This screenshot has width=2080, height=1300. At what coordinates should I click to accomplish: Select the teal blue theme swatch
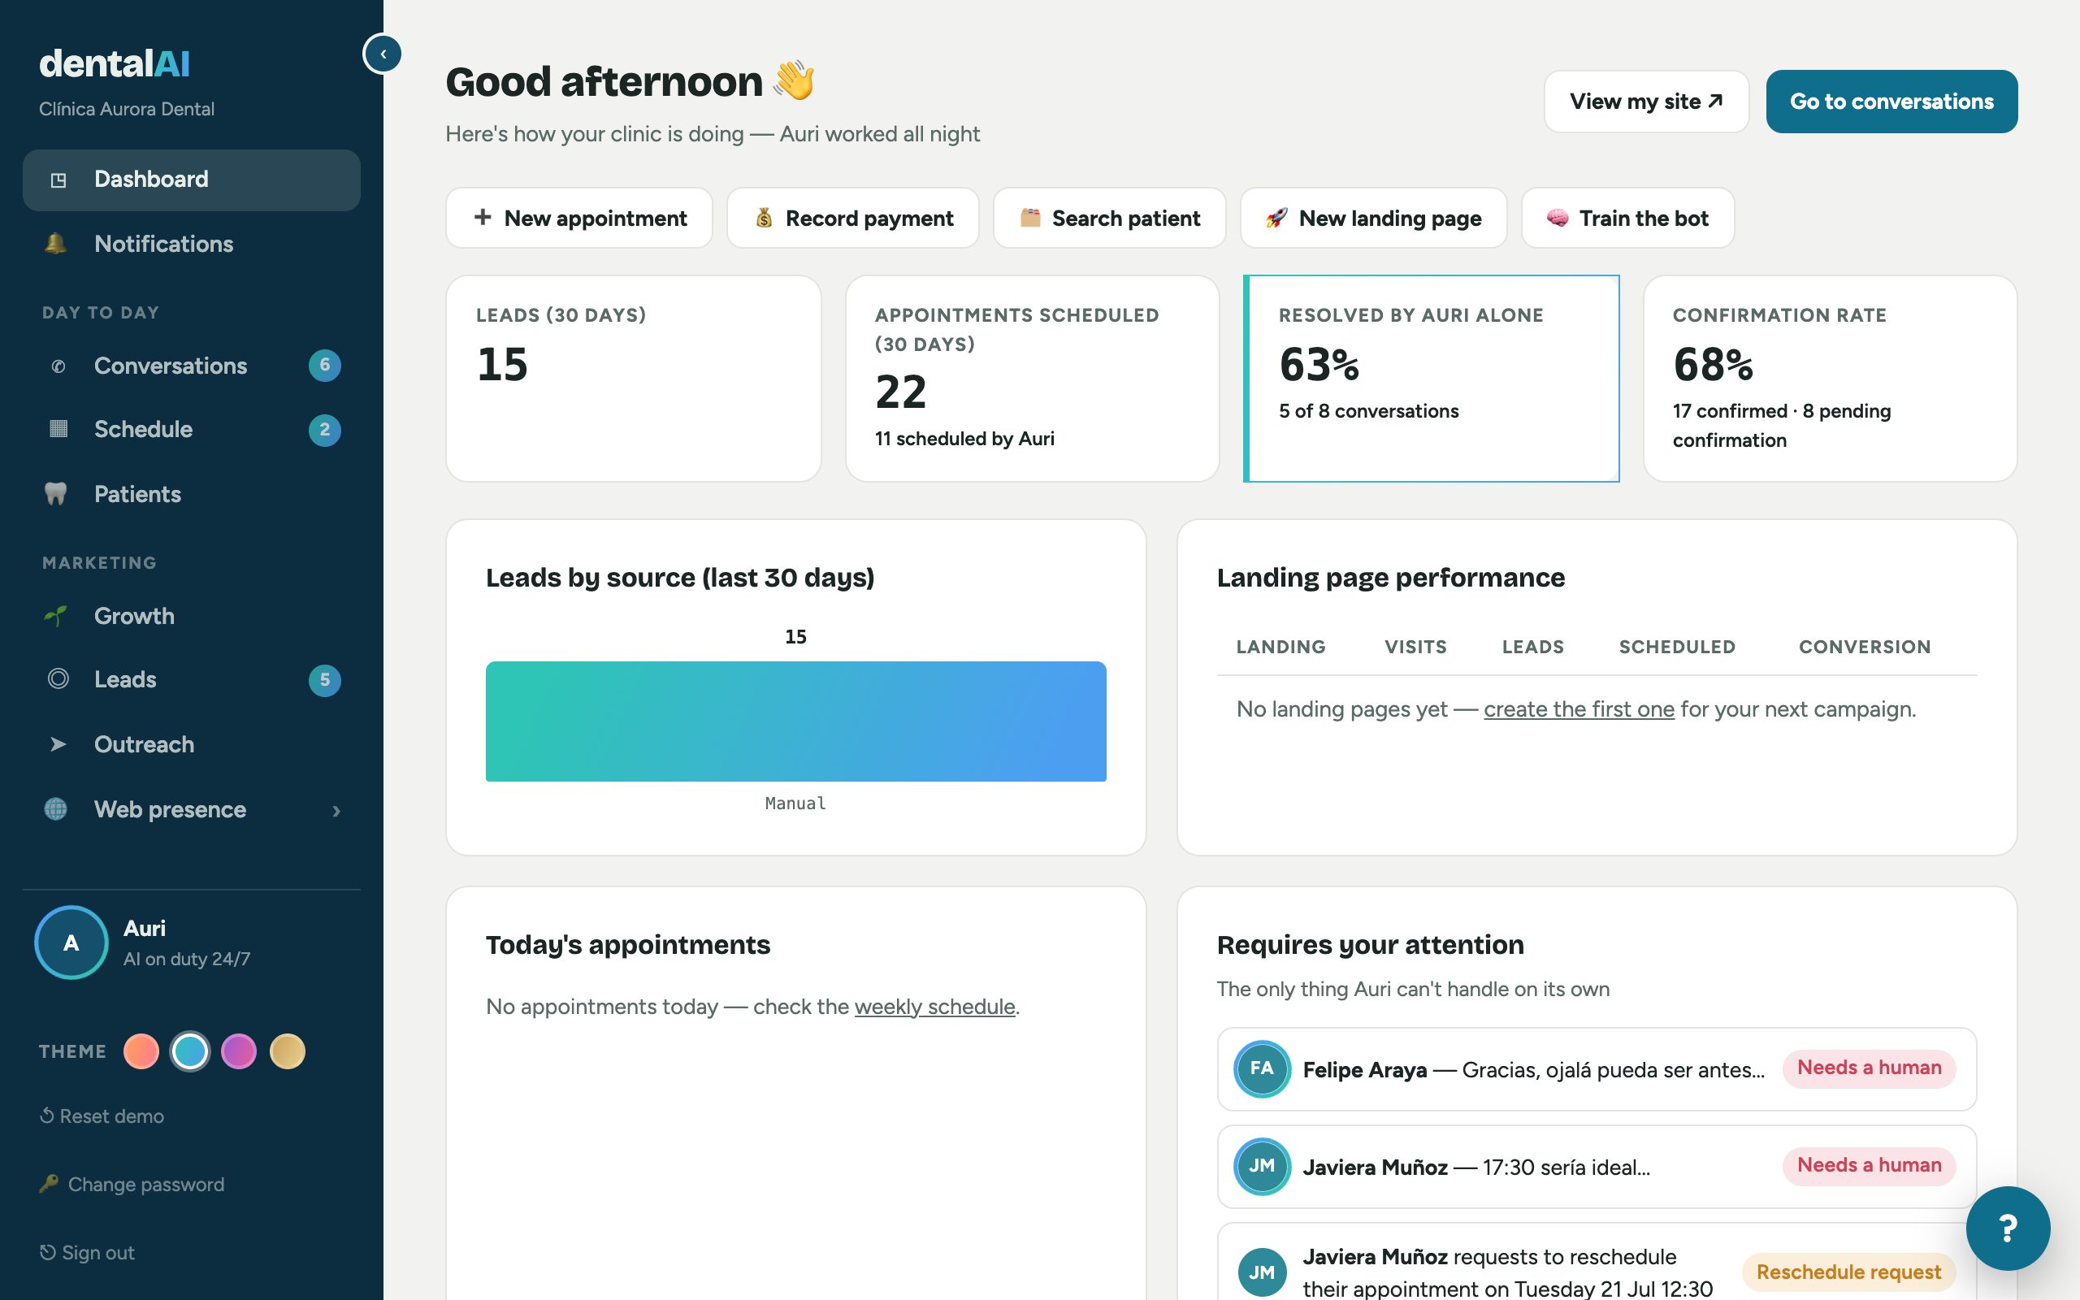[x=190, y=1051]
